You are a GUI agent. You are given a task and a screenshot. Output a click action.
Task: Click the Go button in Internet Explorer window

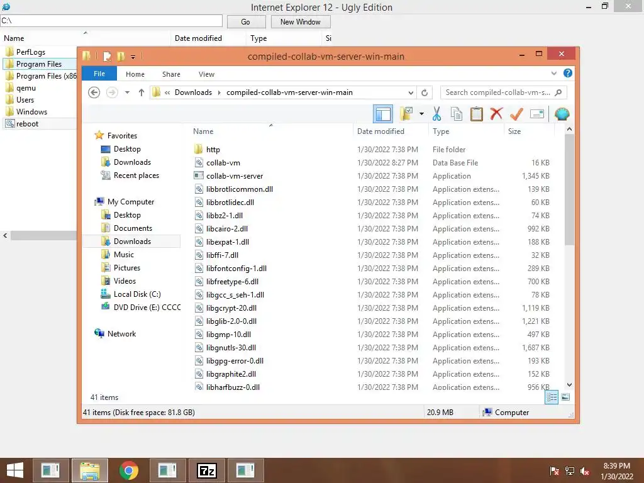tap(246, 22)
